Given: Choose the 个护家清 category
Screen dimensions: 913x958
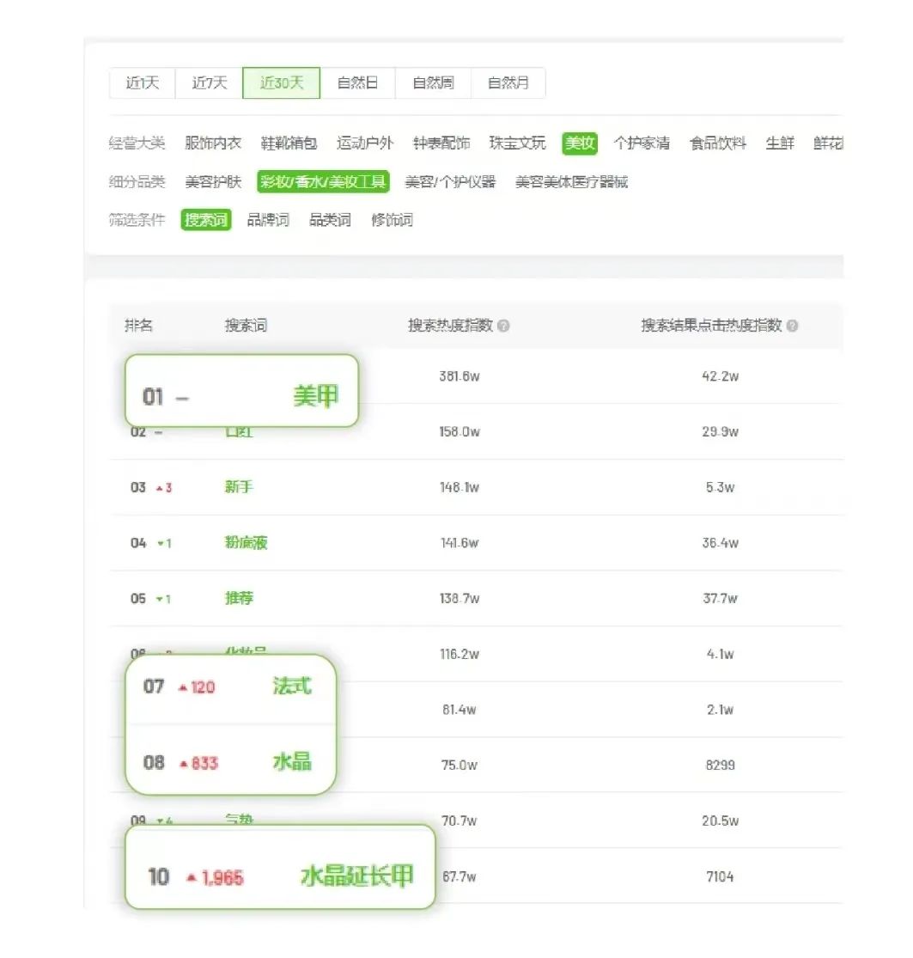Looking at the screenshot, I should (x=642, y=143).
